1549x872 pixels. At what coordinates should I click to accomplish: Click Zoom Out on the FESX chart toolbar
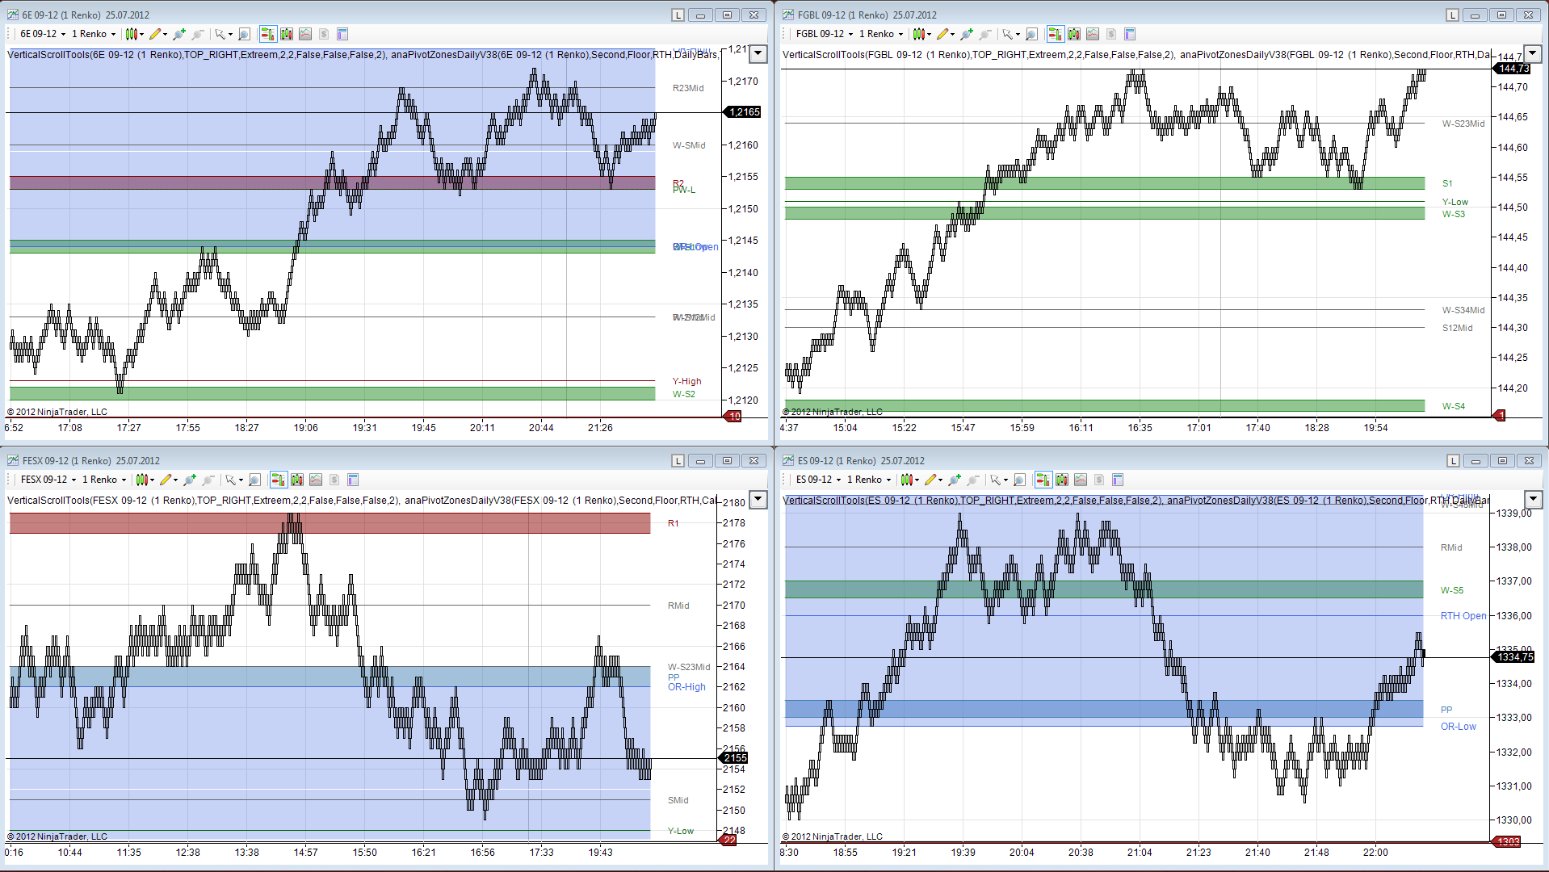point(208,480)
